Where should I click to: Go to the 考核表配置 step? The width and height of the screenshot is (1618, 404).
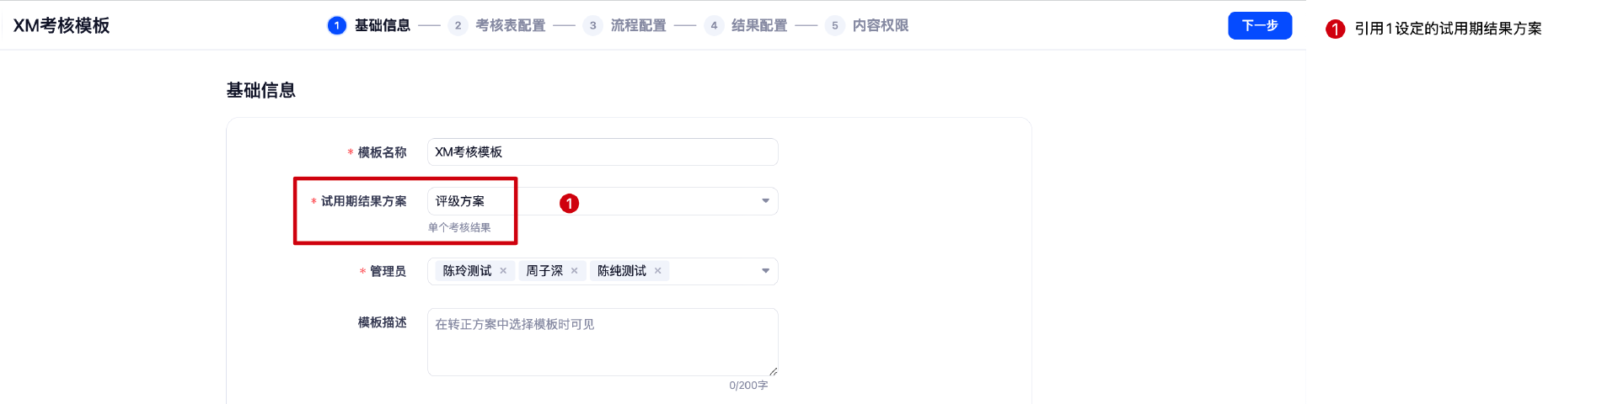[510, 25]
